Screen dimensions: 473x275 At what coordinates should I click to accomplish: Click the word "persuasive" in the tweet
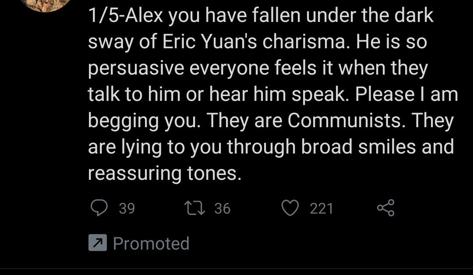136,68
